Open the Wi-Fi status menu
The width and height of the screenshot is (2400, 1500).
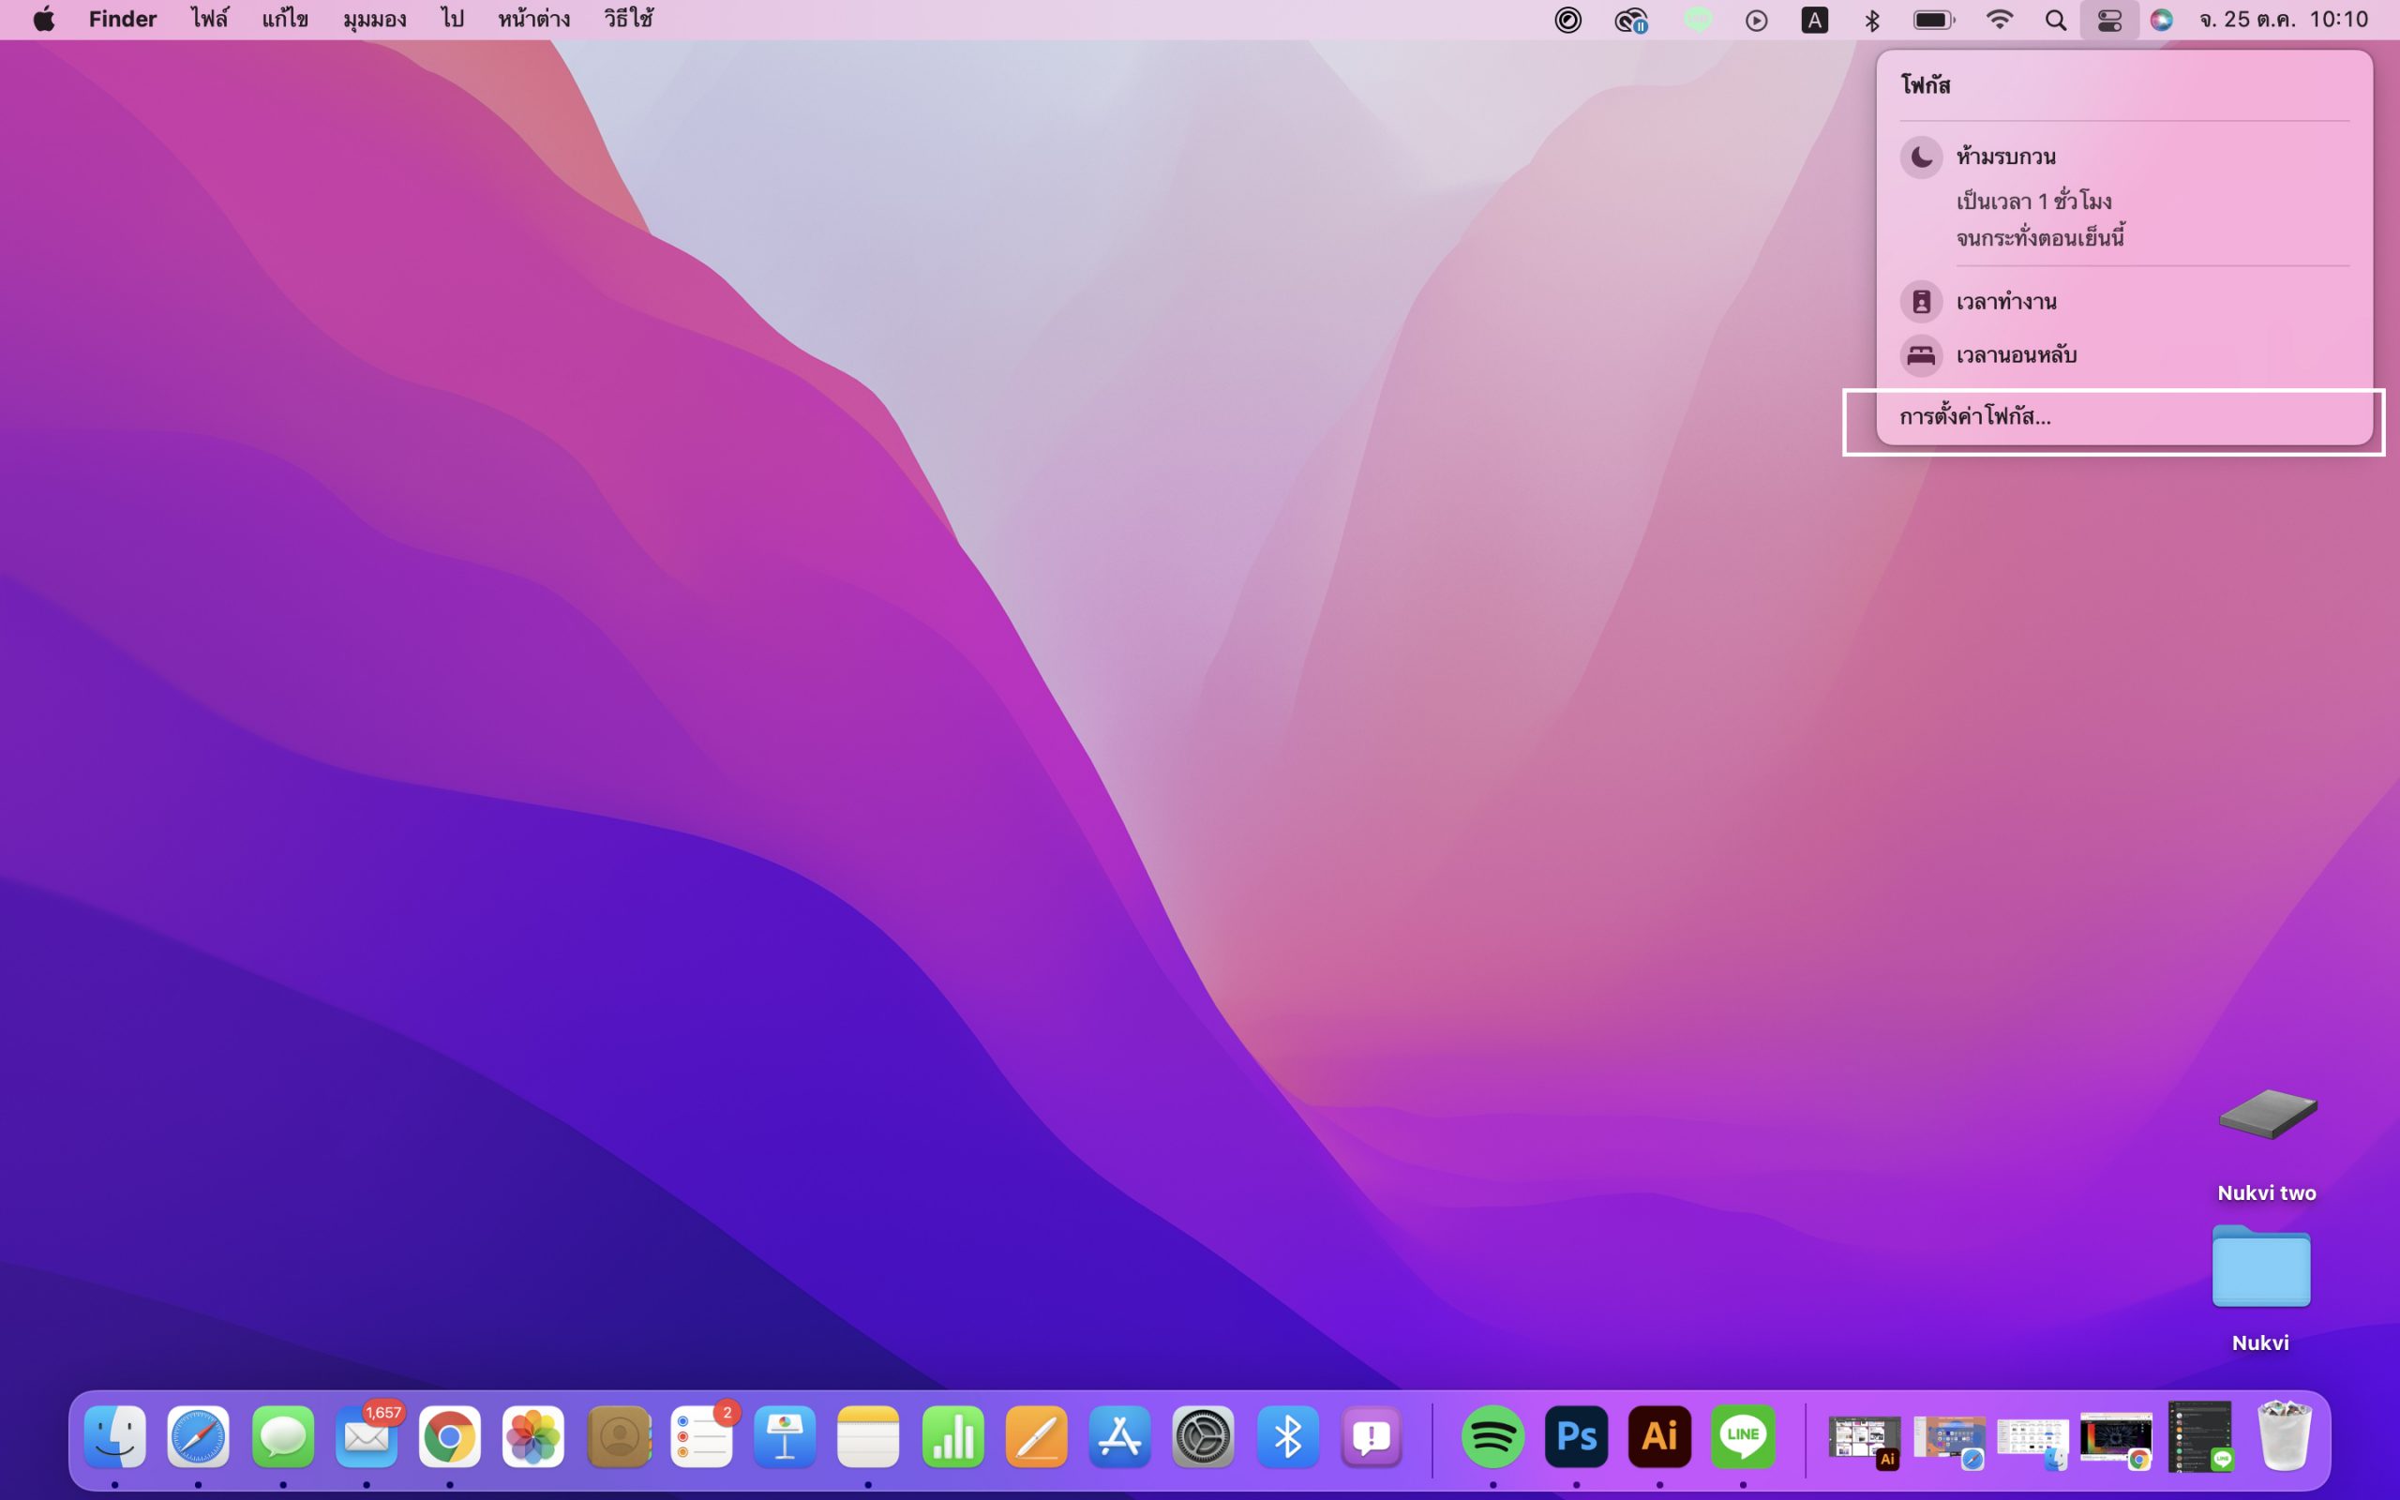tap(2000, 20)
